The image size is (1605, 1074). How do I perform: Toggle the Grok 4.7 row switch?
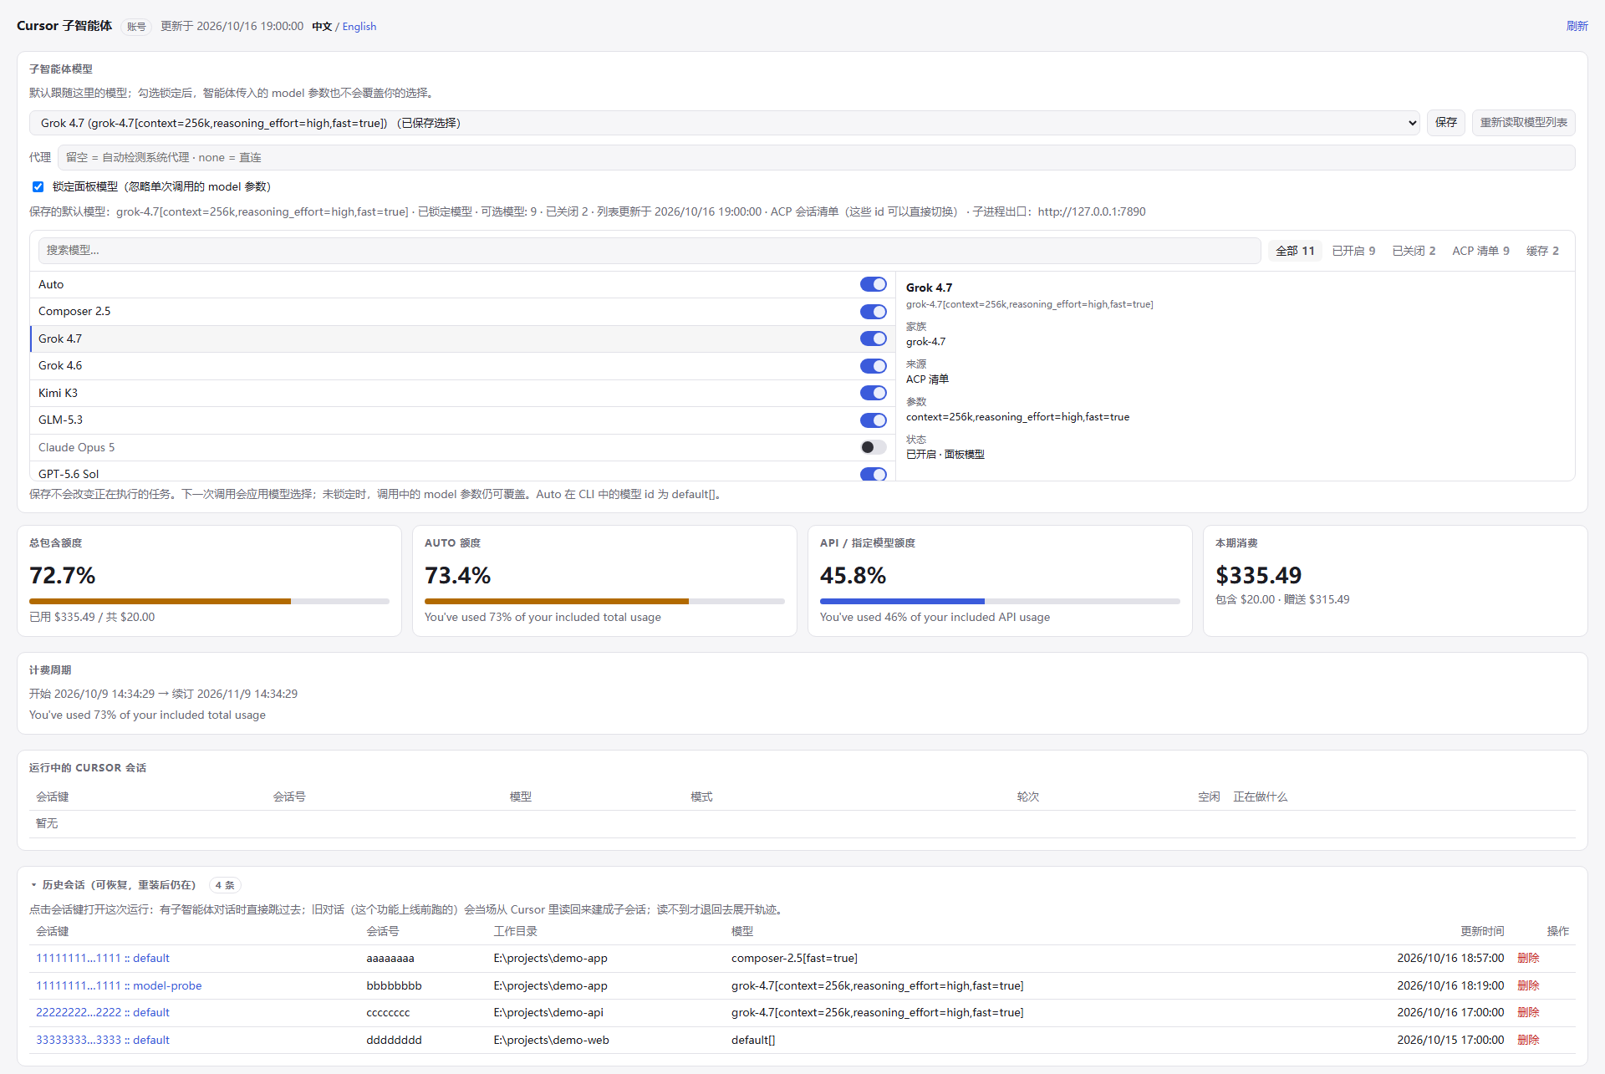coord(873,338)
